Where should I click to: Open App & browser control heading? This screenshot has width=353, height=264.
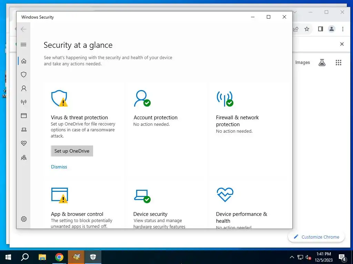coord(77,214)
